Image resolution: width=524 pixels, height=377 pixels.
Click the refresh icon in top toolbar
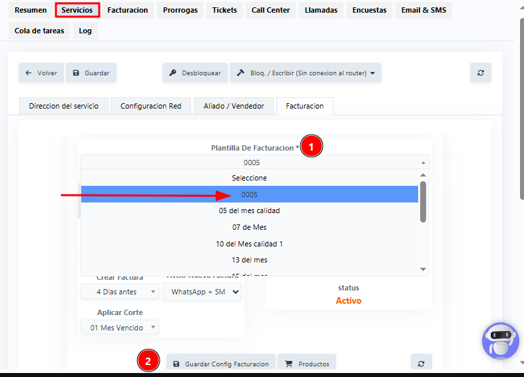click(480, 73)
